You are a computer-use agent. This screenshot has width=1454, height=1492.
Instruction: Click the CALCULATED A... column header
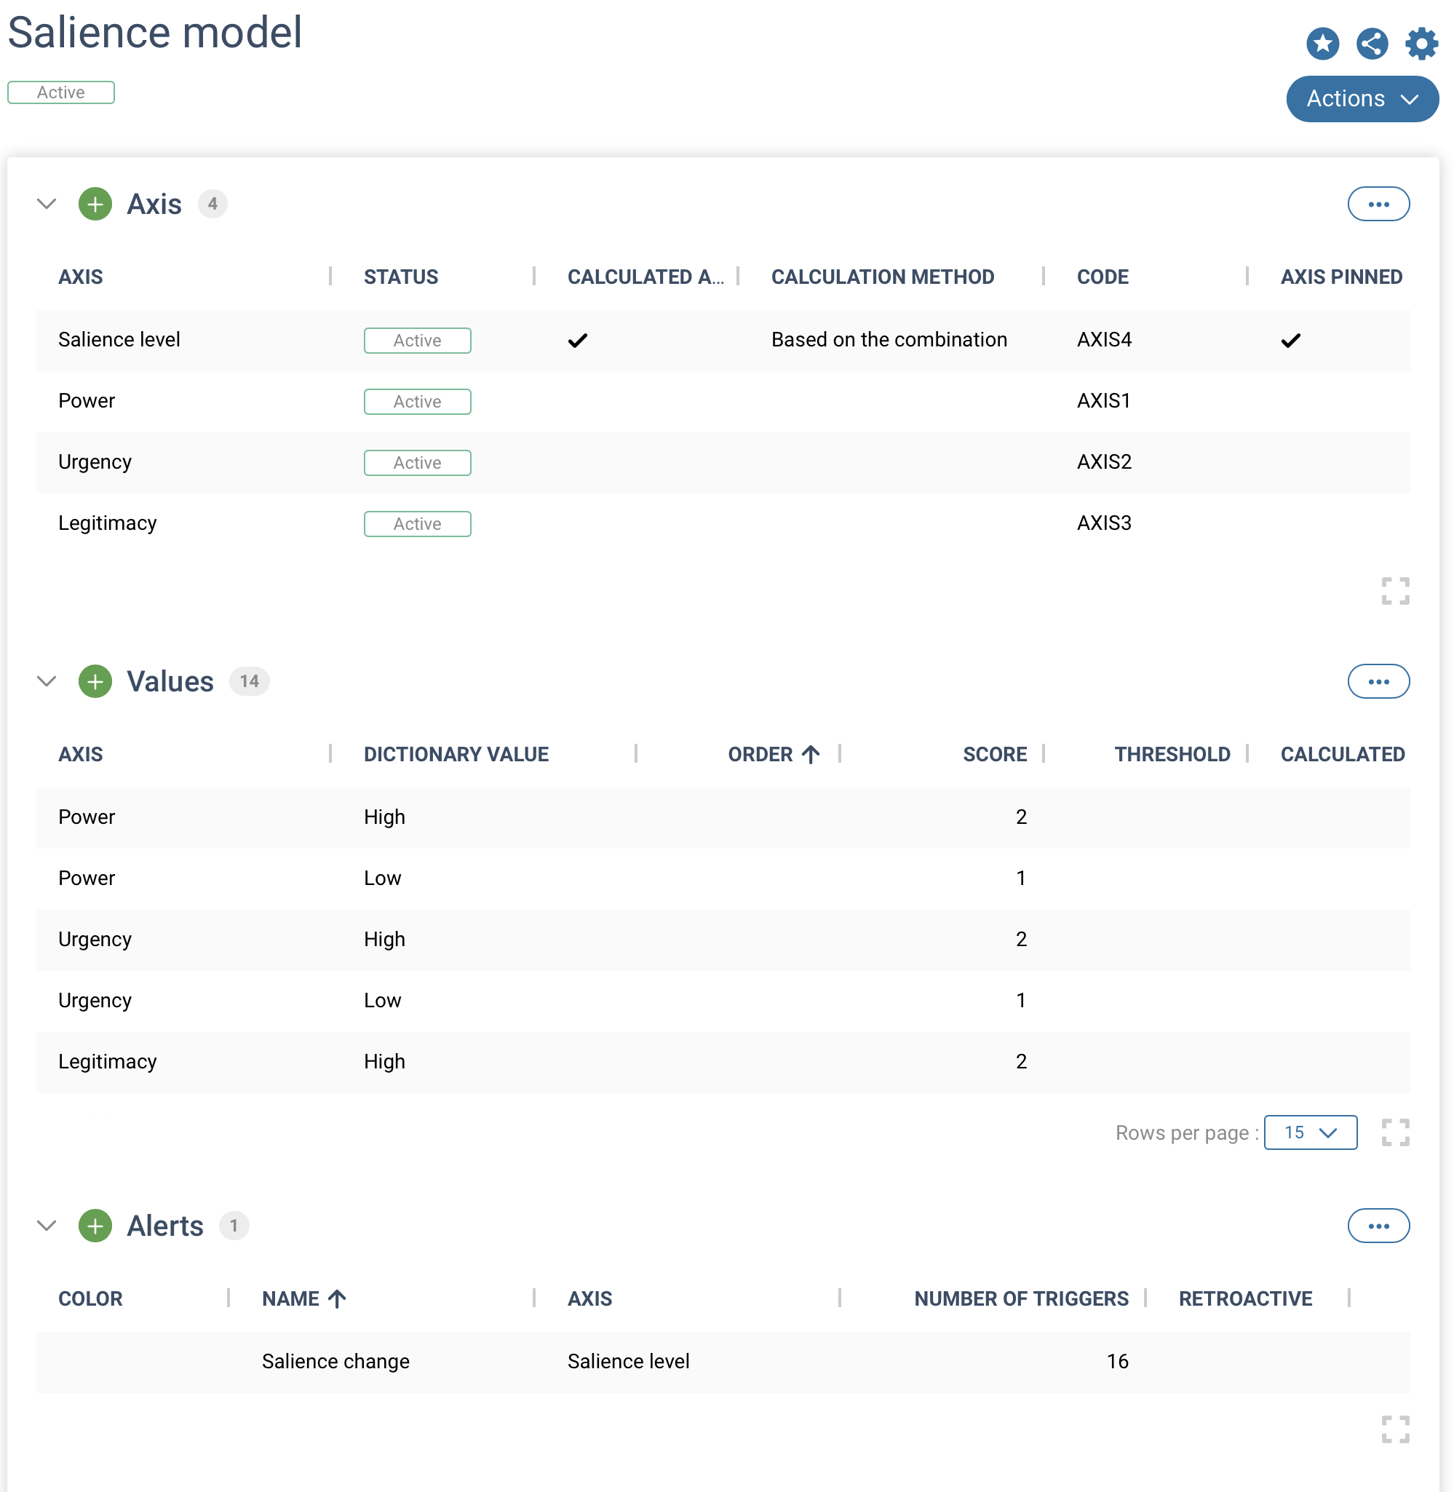tap(645, 277)
